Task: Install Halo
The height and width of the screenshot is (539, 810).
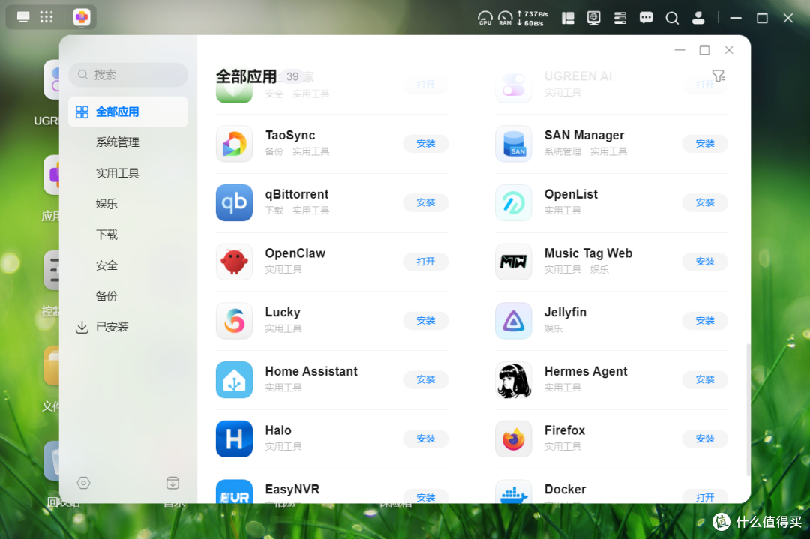Action: pyautogui.click(x=426, y=439)
